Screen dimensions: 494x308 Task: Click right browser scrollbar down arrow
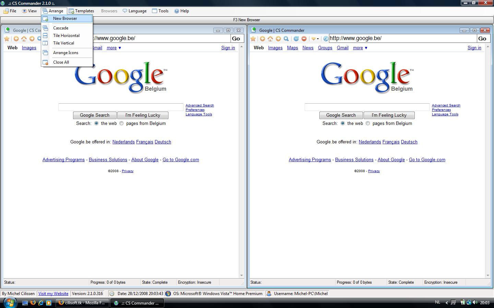[x=488, y=275]
